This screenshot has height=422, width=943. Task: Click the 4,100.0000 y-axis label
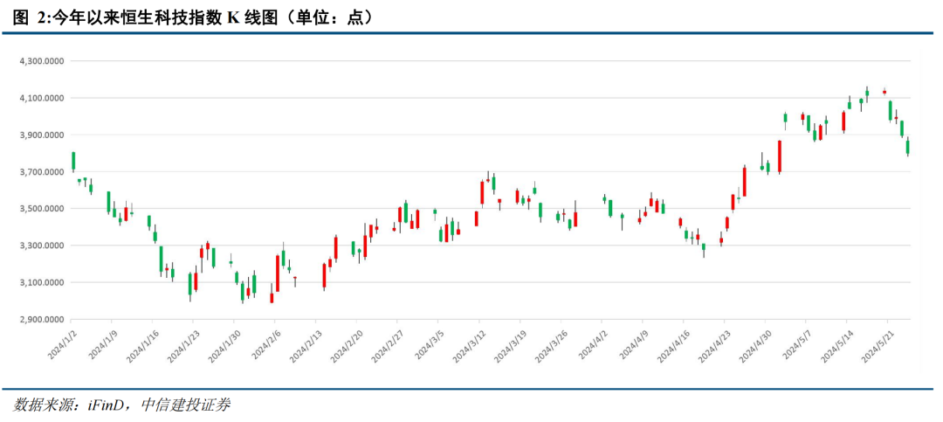44,98
